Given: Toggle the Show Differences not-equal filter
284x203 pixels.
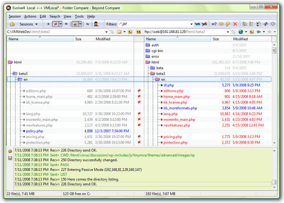Looking at the screenshot, I should tap(56, 24).
